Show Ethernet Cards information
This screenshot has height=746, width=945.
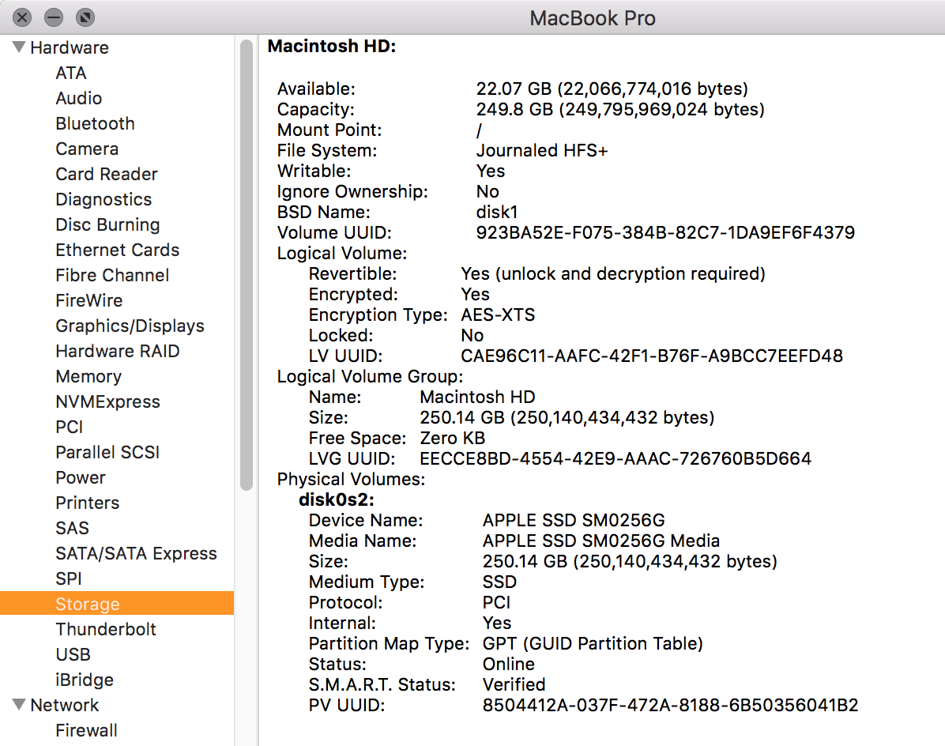117,250
